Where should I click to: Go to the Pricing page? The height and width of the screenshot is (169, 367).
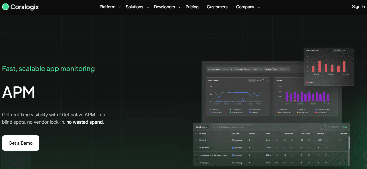coord(192,7)
